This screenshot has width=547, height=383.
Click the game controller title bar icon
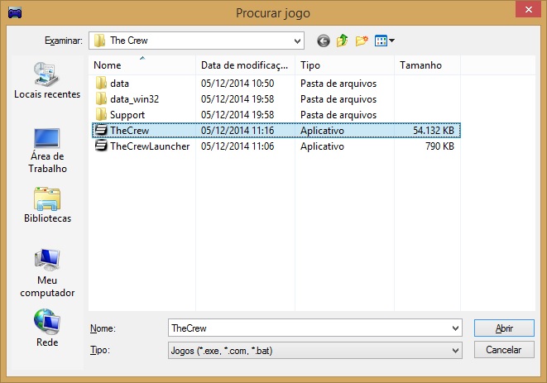point(15,13)
